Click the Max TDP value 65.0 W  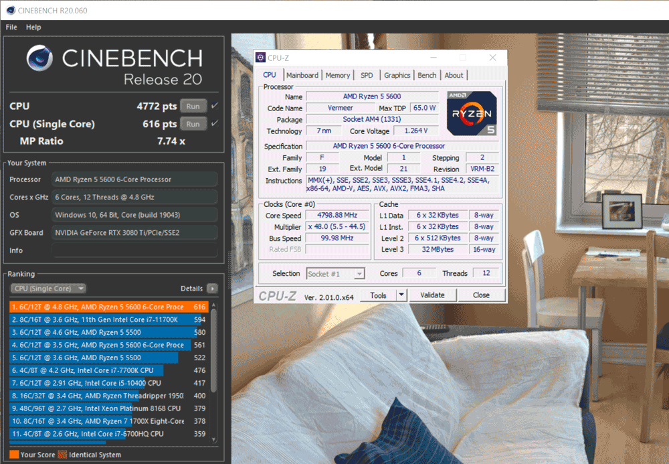tap(425, 108)
